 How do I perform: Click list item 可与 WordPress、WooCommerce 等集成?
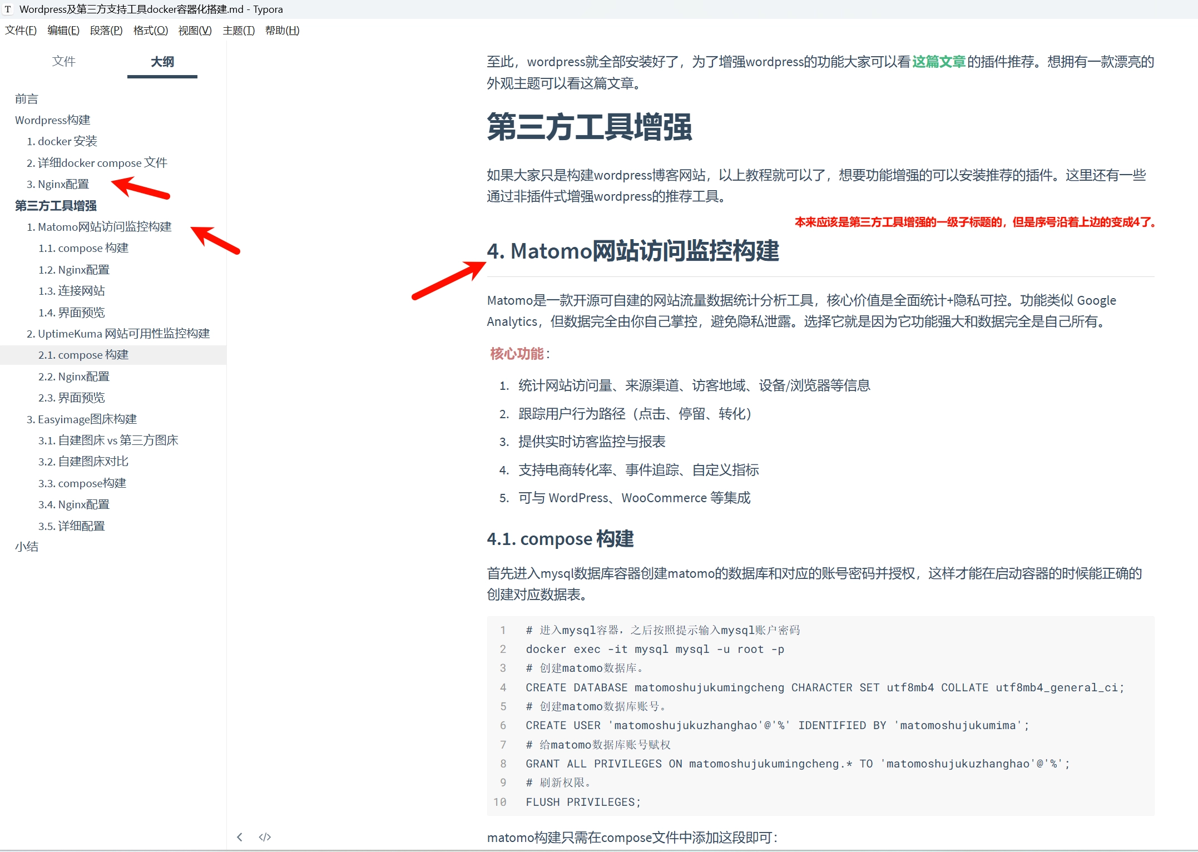tap(634, 498)
